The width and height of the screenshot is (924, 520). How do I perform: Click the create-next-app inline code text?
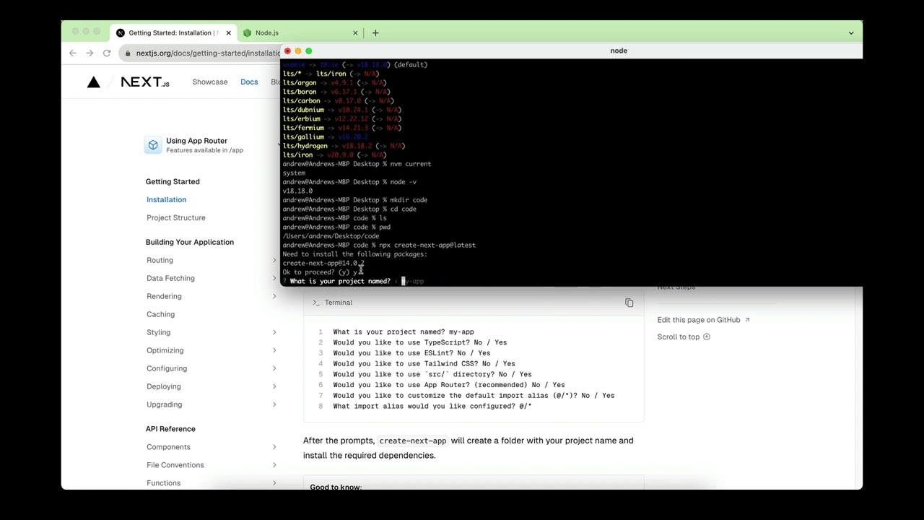pyautogui.click(x=413, y=441)
